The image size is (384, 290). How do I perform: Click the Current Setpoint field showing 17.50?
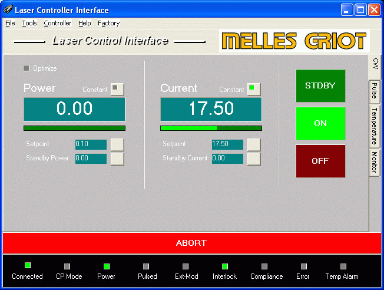point(227,144)
